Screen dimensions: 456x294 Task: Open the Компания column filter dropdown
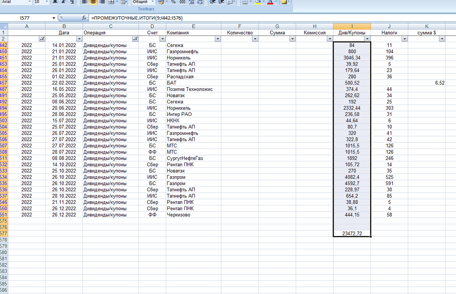217,39
